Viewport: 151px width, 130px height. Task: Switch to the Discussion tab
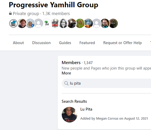click(x=42, y=43)
